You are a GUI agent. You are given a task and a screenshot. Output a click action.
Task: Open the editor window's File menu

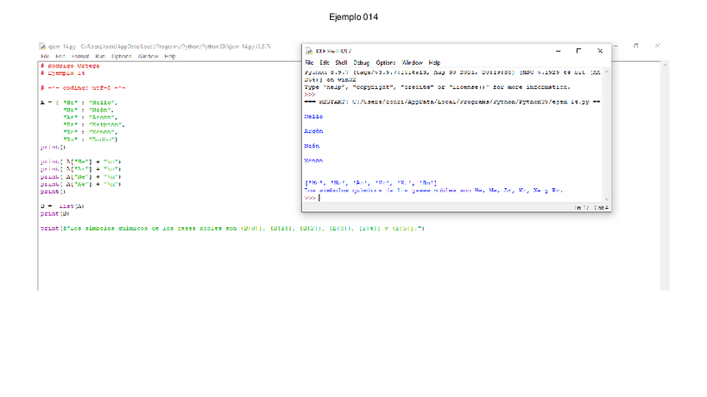click(x=45, y=57)
